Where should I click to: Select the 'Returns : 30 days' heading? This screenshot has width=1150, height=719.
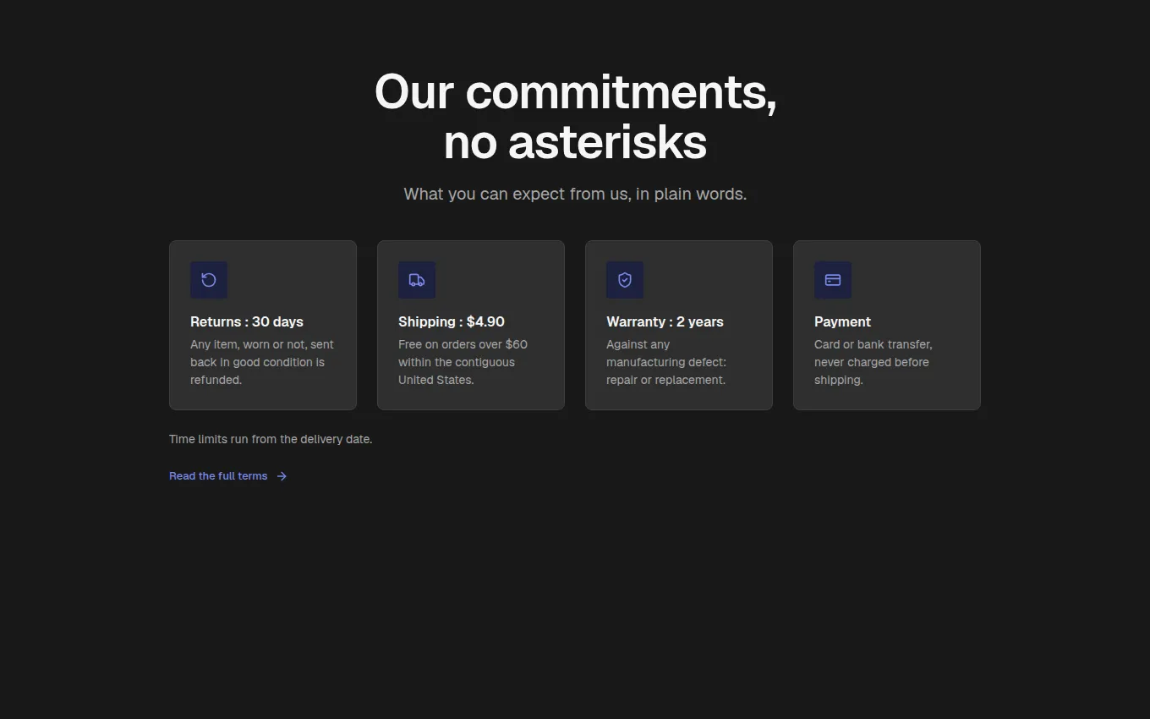coord(247,321)
